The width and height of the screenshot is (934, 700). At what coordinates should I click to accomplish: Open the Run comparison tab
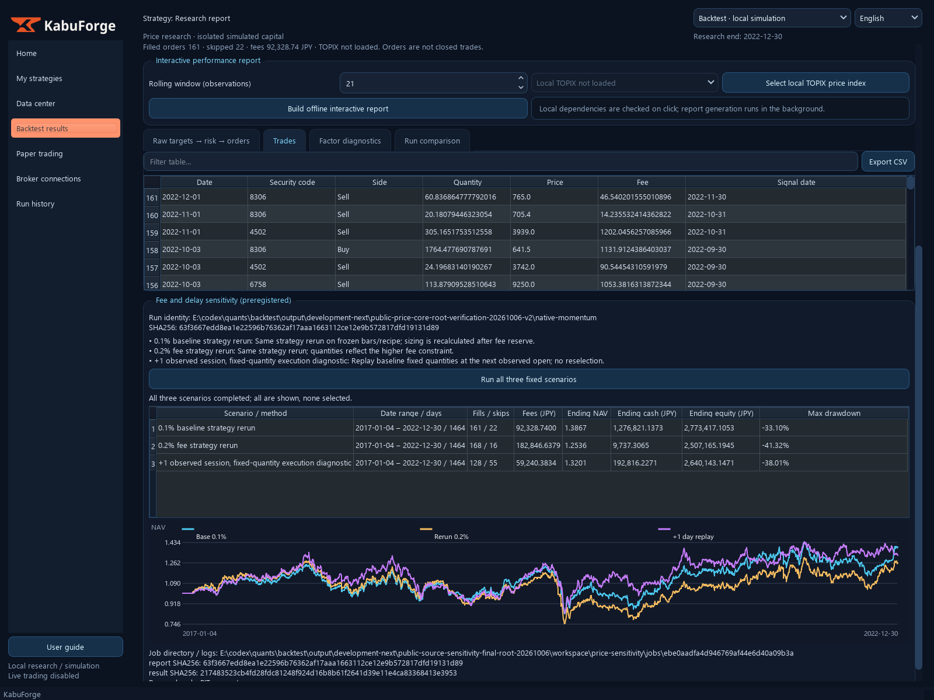(432, 141)
